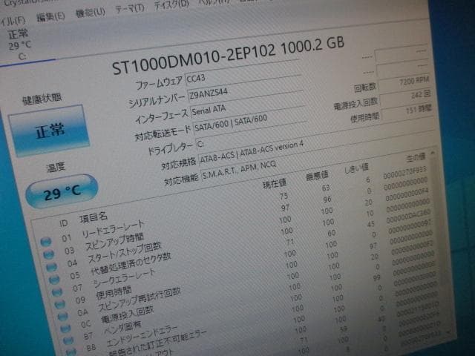The width and height of the screenshot is (475, 356).
Task: Select the シークエラーレート row name
Action: point(124,278)
